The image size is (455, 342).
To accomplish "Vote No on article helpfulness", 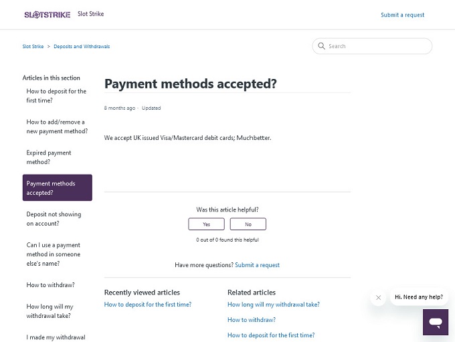I will (x=248, y=224).
